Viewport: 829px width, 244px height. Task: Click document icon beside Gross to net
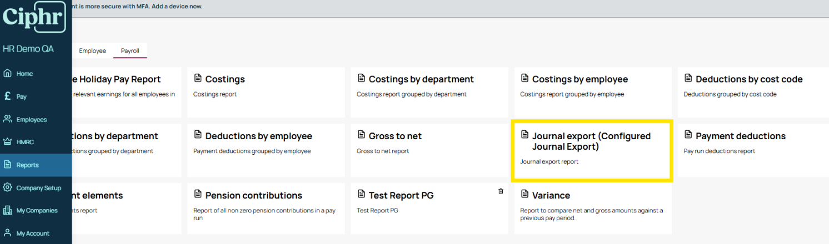[361, 135]
